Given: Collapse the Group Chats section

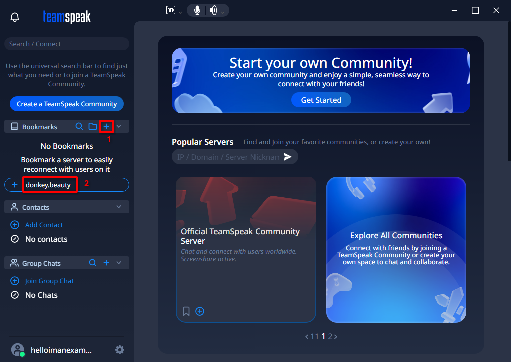Looking at the screenshot, I should (119, 263).
